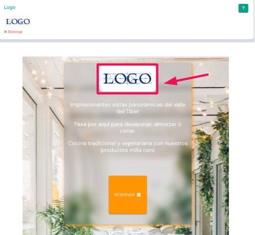This screenshot has height=235, width=255.
Task: Click the pink arrow pointing at the logo
Action: (186, 79)
